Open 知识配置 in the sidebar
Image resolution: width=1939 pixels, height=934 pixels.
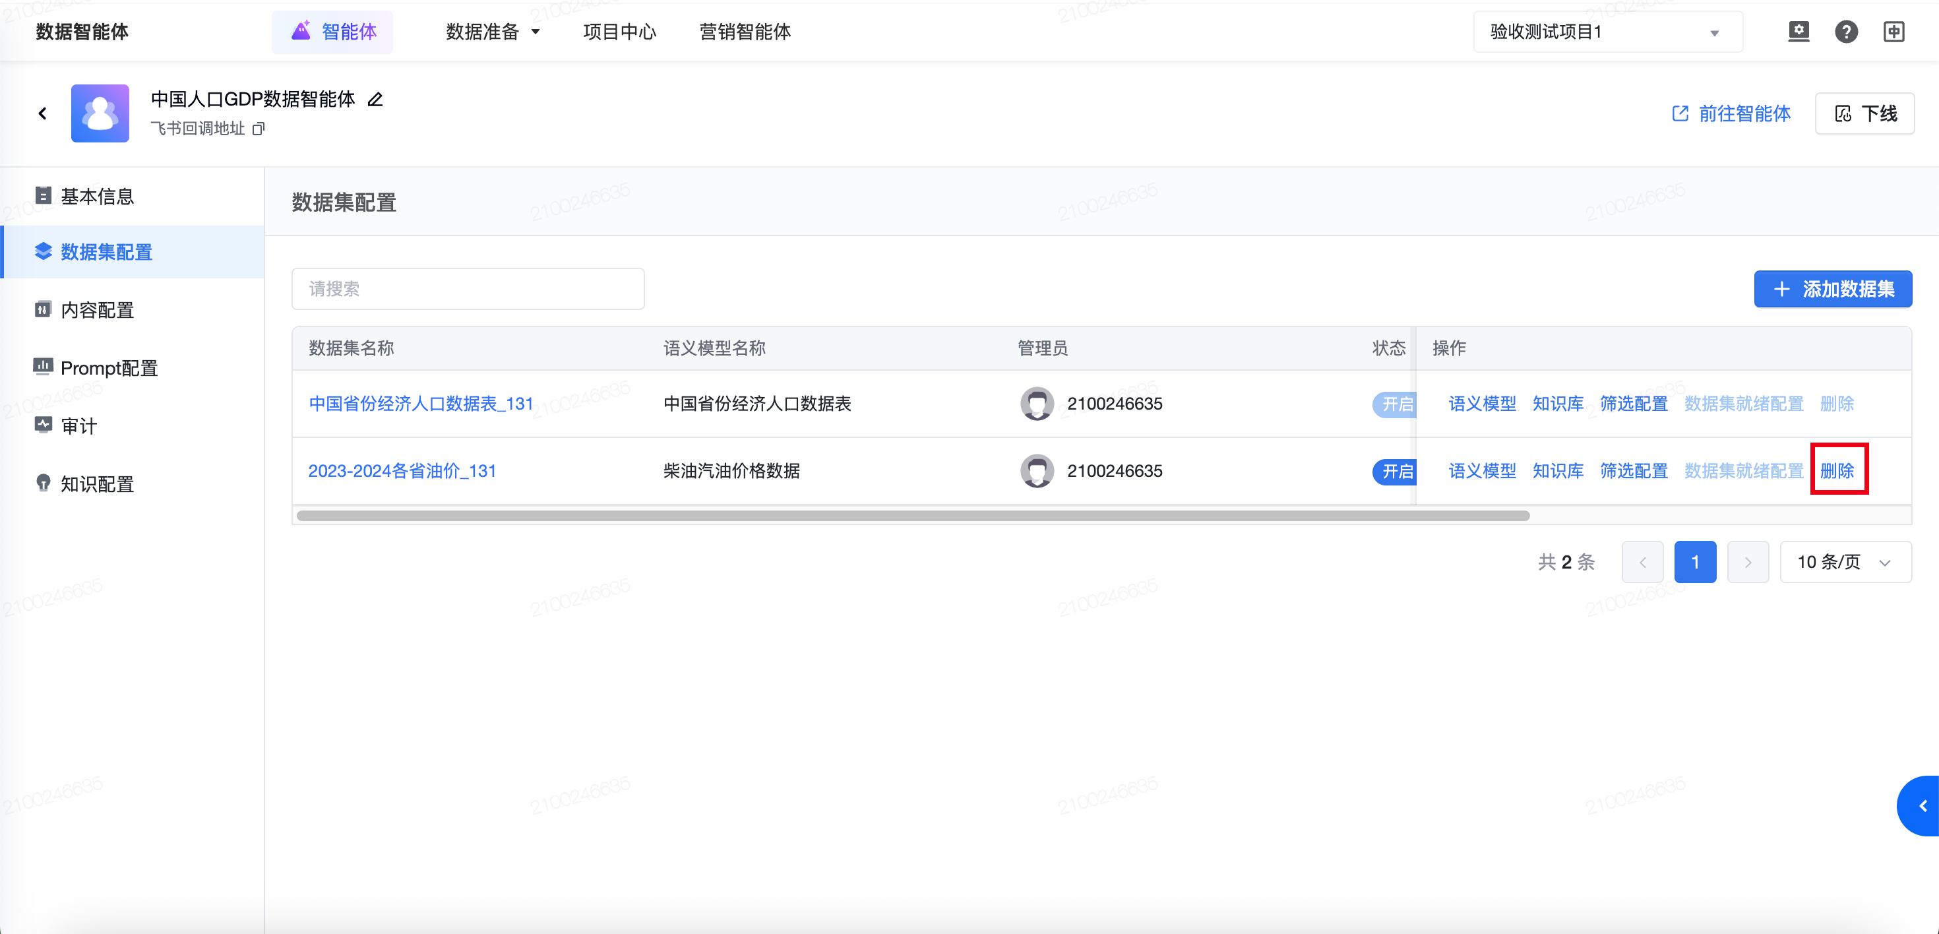click(x=133, y=484)
